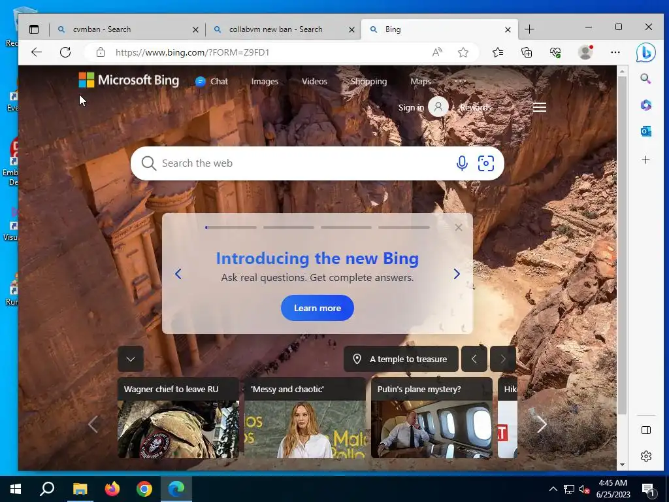Open the sidebar Search icon
669x502 pixels.
(645, 78)
